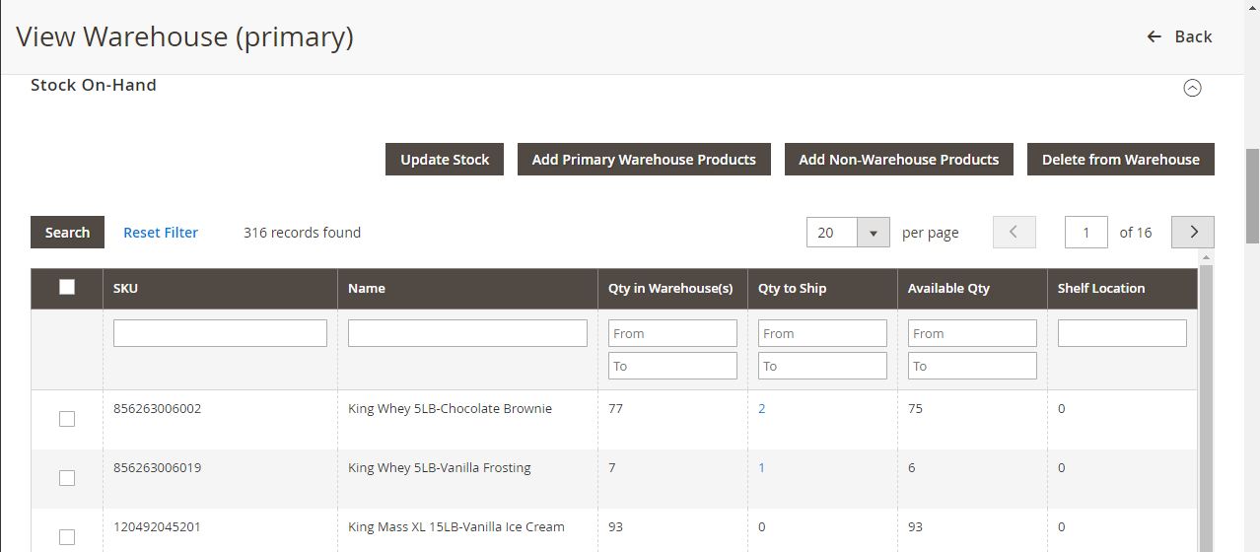Click SKU cell 856263006002
Viewport: 1260px width, 552px height.
pos(157,409)
